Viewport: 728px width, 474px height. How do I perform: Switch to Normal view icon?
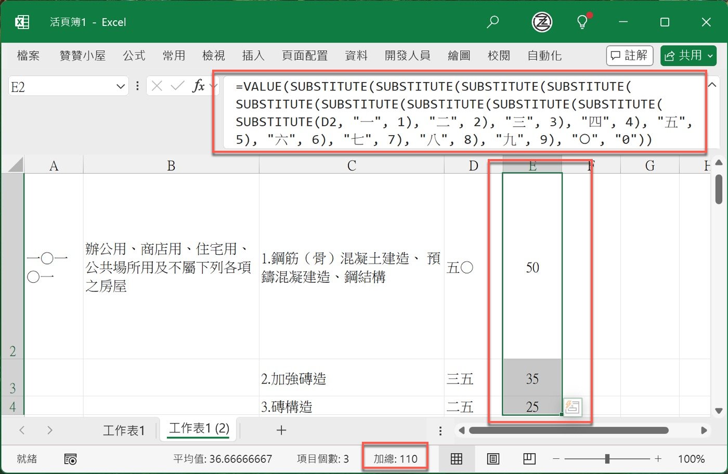pyautogui.click(x=456, y=458)
